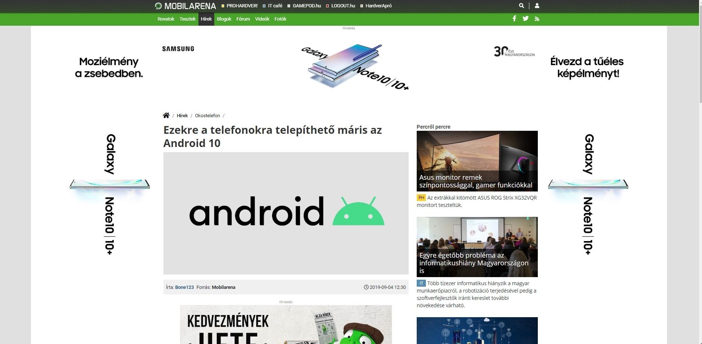Click the yellow PH tag badge
This screenshot has width=702, height=344.
(421, 198)
